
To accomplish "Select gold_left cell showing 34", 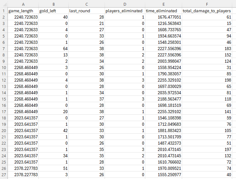I will point(54,156).
